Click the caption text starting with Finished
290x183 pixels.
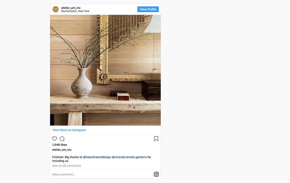pyautogui.click(x=102, y=159)
